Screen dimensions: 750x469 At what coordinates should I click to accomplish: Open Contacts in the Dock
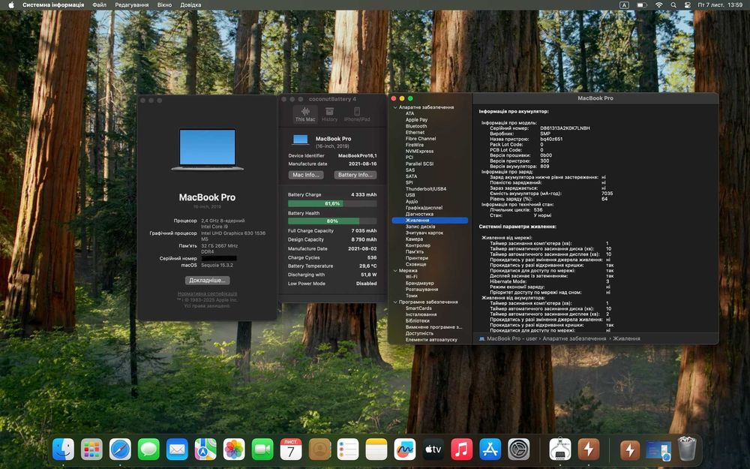pyautogui.click(x=319, y=449)
